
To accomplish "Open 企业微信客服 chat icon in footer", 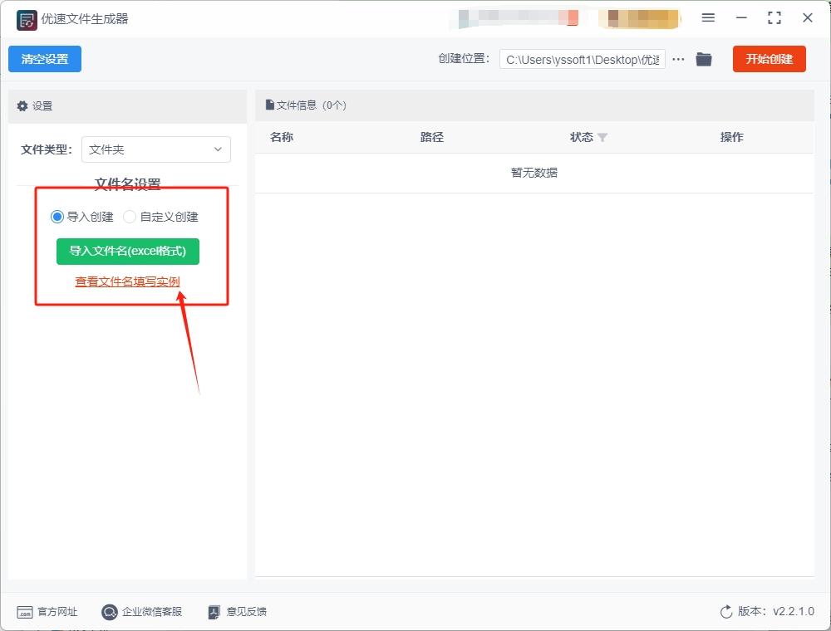I will [x=109, y=612].
